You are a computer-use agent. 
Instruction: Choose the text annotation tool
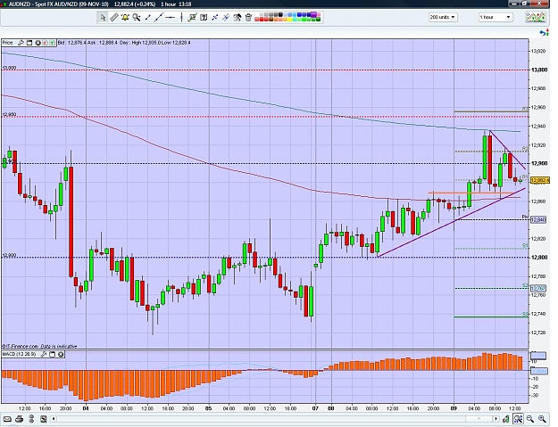point(204,17)
